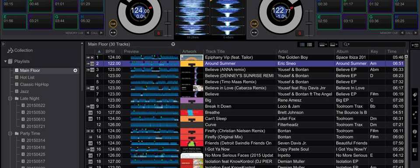Click the left deck tempo slider
Image resolution: width=420 pixels, height=168 pixels.
pos(168,24)
